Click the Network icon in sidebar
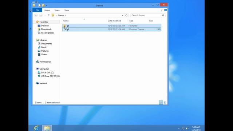This screenshot has height=131, width=233. tap(37, 83)
